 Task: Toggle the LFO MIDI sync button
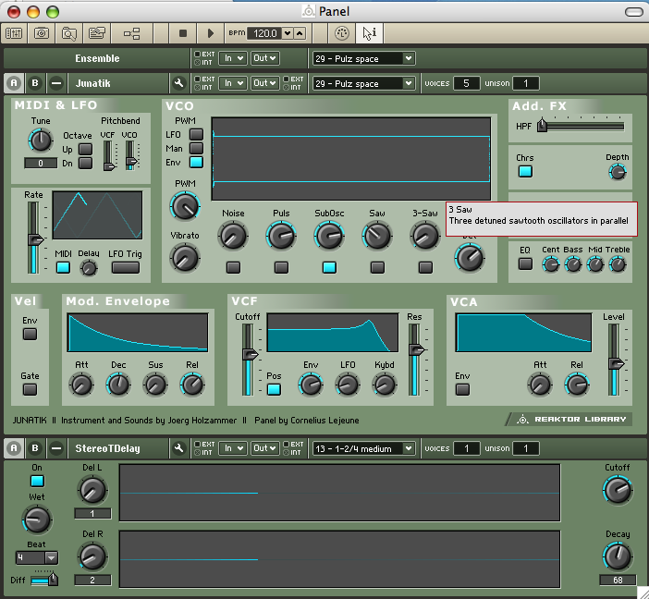tap(63, 267)
